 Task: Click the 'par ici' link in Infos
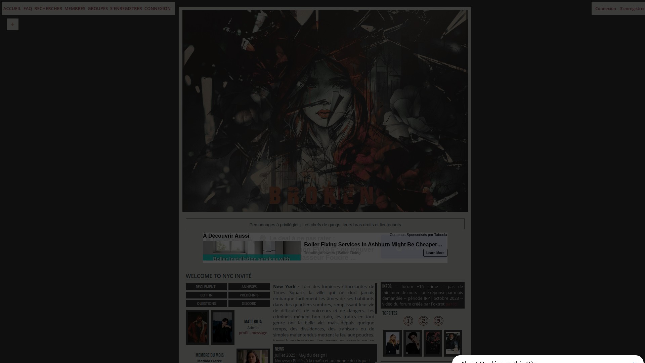[x=451, y=304]
